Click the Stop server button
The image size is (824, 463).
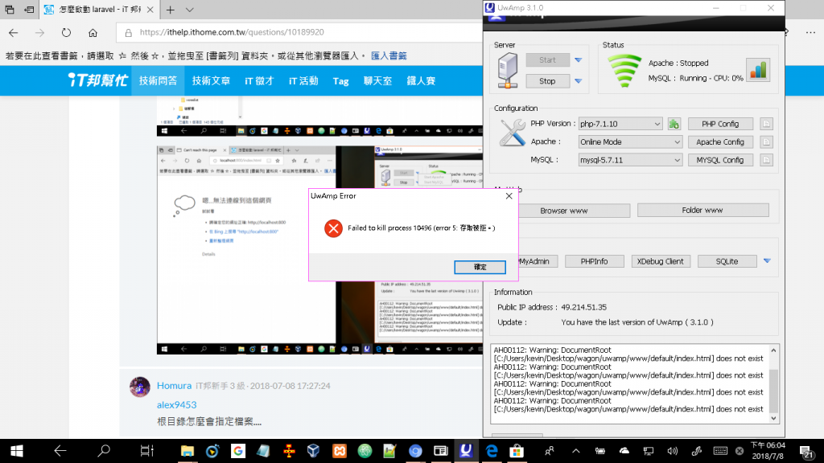click(x=547, y=81)
